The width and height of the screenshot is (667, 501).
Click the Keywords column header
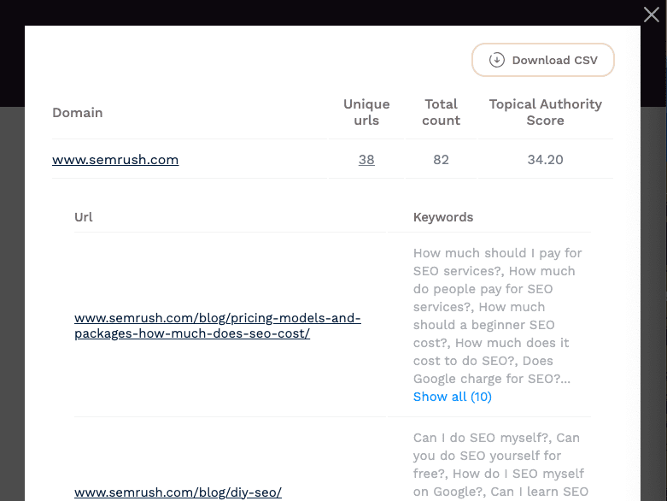[x=443, y=217]
